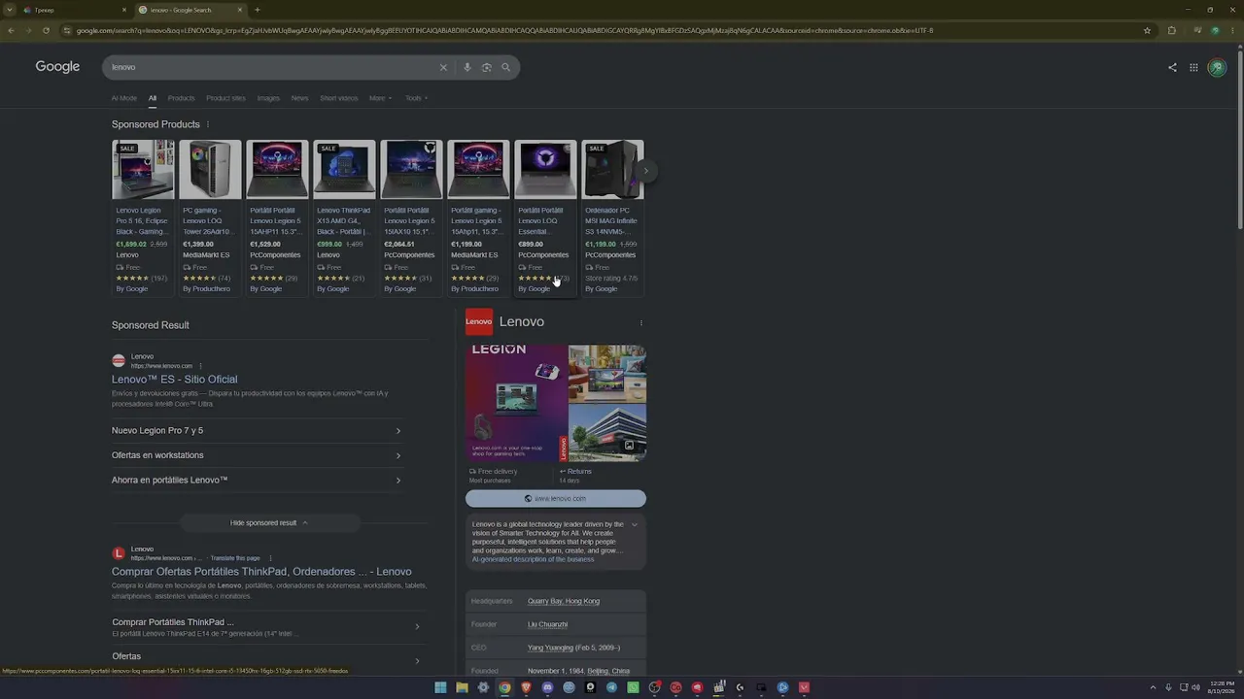
Task: Open Lenovo ThinkPad X13 AMD G4 product
Action: [343, 216]
